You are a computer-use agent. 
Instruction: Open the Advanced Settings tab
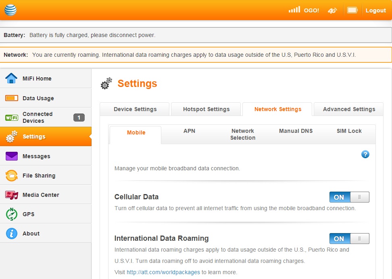click(x=349, y=109)
